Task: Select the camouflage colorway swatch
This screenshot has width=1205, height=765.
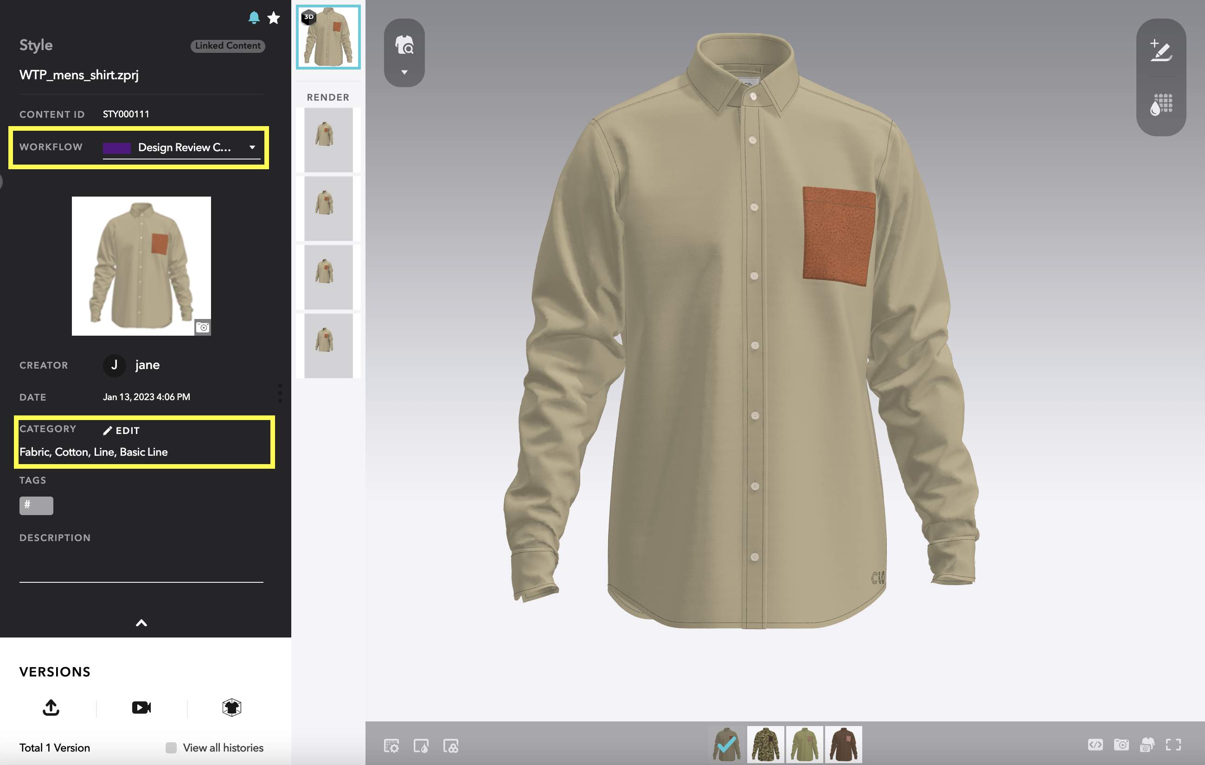Action: [765, 744]
